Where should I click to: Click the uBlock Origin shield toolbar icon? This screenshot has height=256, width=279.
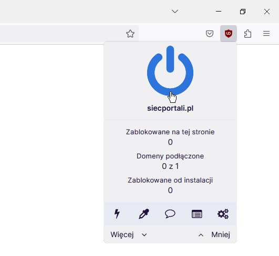(229, 34)
